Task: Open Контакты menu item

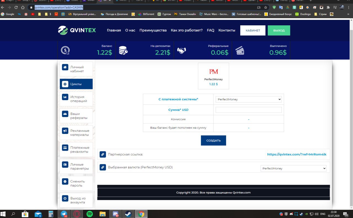Action: point(227,30)
